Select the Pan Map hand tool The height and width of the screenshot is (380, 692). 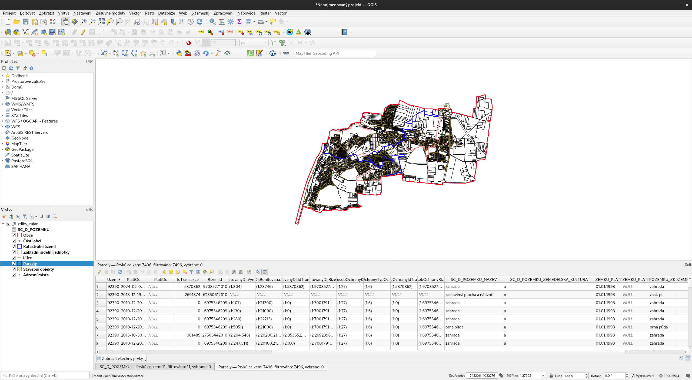point(66,22)
